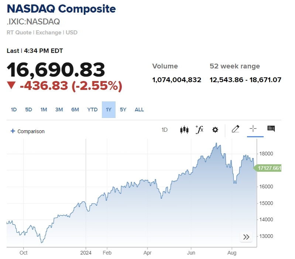Select the 1M range tab
The width and height of the screenshot is (295, 259).
click(x=44, y=110)
